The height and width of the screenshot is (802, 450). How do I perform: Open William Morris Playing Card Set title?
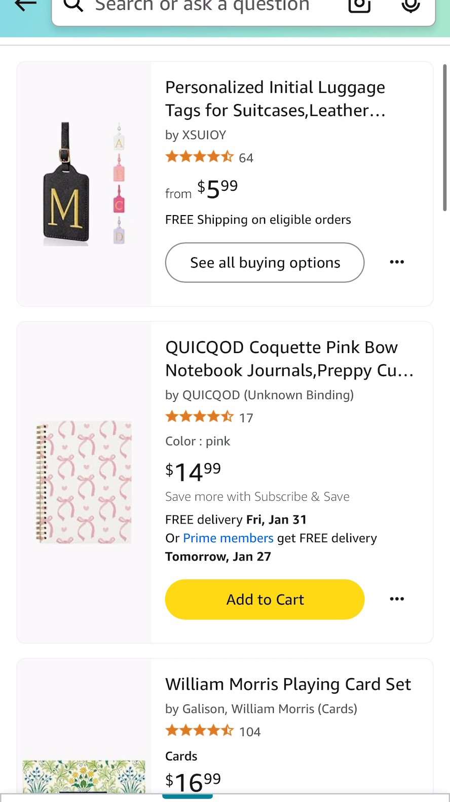point(288,684)
